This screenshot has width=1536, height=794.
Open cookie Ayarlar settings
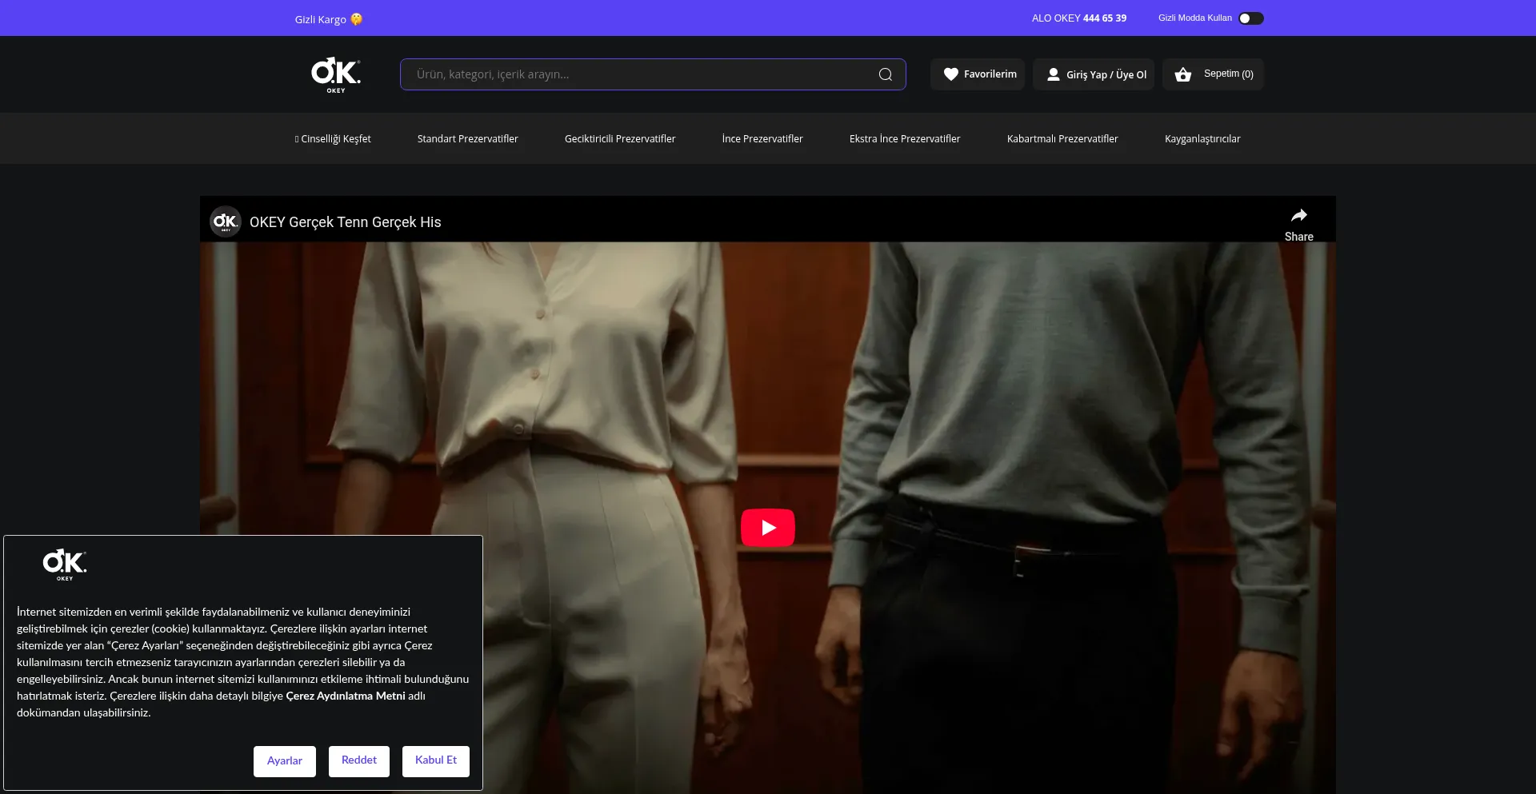284,761
